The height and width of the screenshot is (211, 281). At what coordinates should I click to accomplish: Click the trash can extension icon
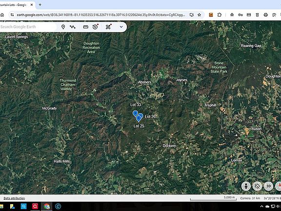click(x=257, y=15)
